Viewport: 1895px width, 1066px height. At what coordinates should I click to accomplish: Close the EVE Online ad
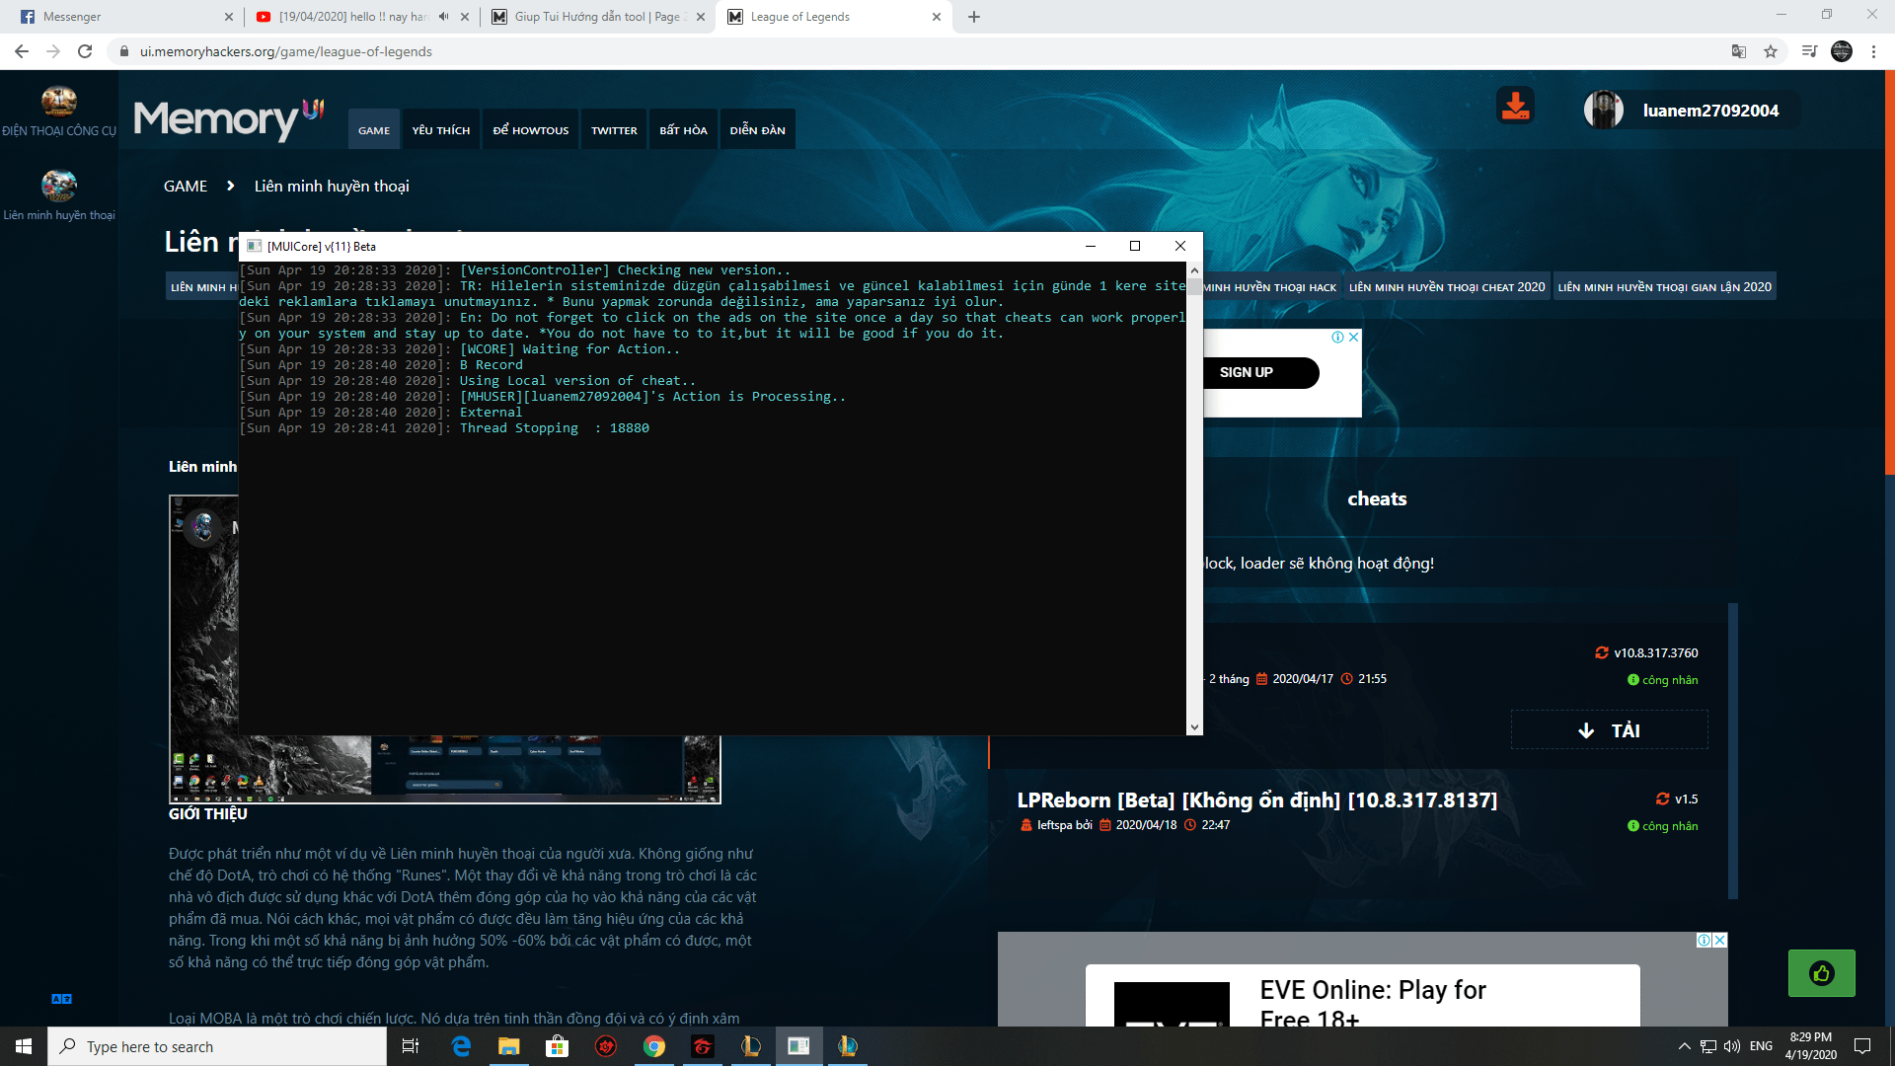(x=1720, y=940)
